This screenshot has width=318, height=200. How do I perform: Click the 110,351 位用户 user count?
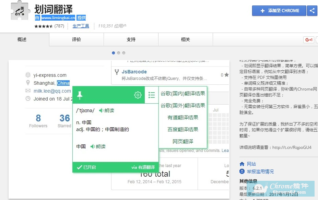pyautogui.click(x=112, y=26)
